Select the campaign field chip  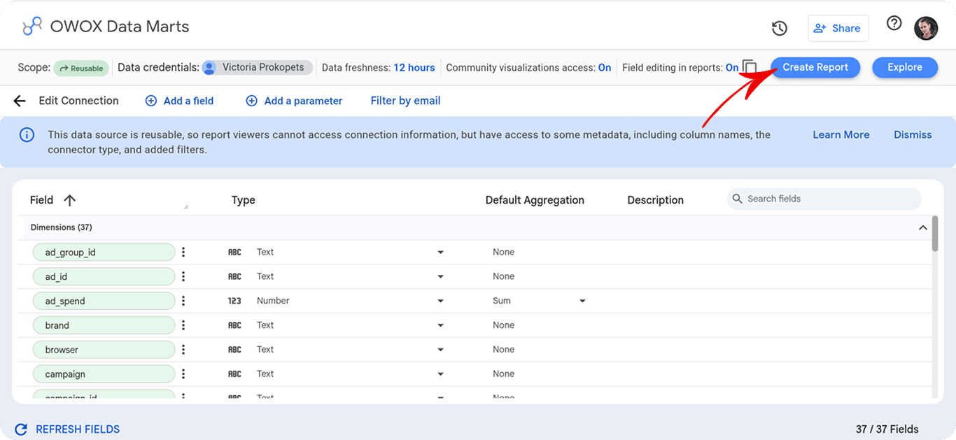click(x=104, y=374)
